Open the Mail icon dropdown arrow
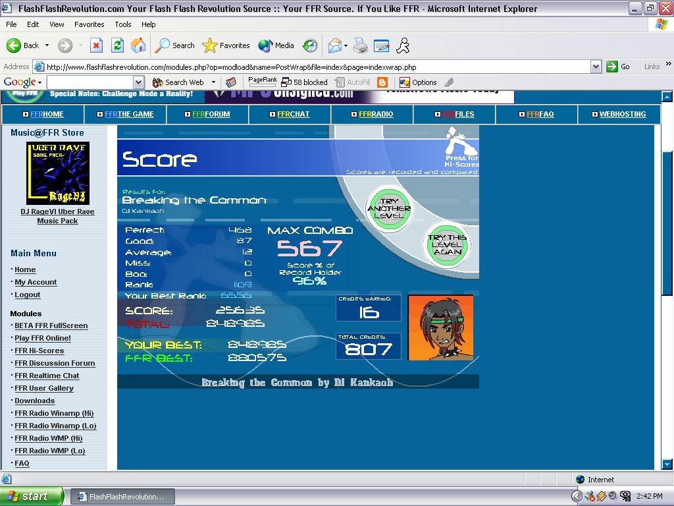Screen dimensions: 674x506 point(346,45)
